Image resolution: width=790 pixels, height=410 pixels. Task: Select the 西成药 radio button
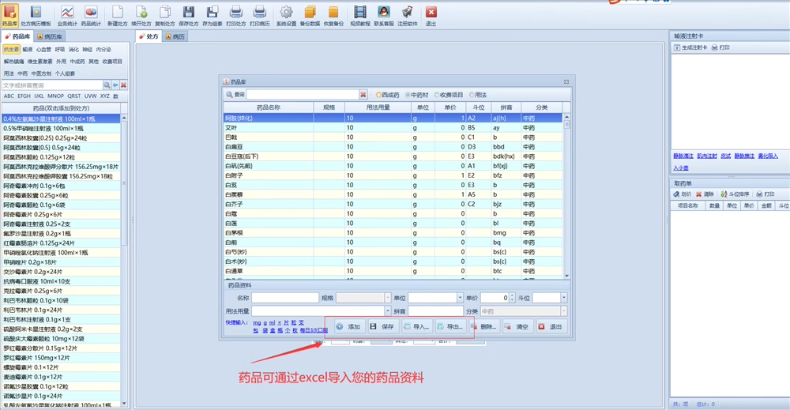point(387,95)
